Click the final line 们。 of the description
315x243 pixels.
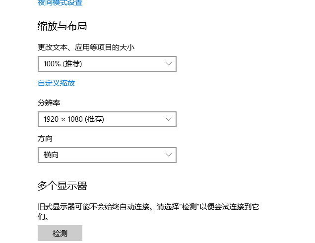pos(43,217)
